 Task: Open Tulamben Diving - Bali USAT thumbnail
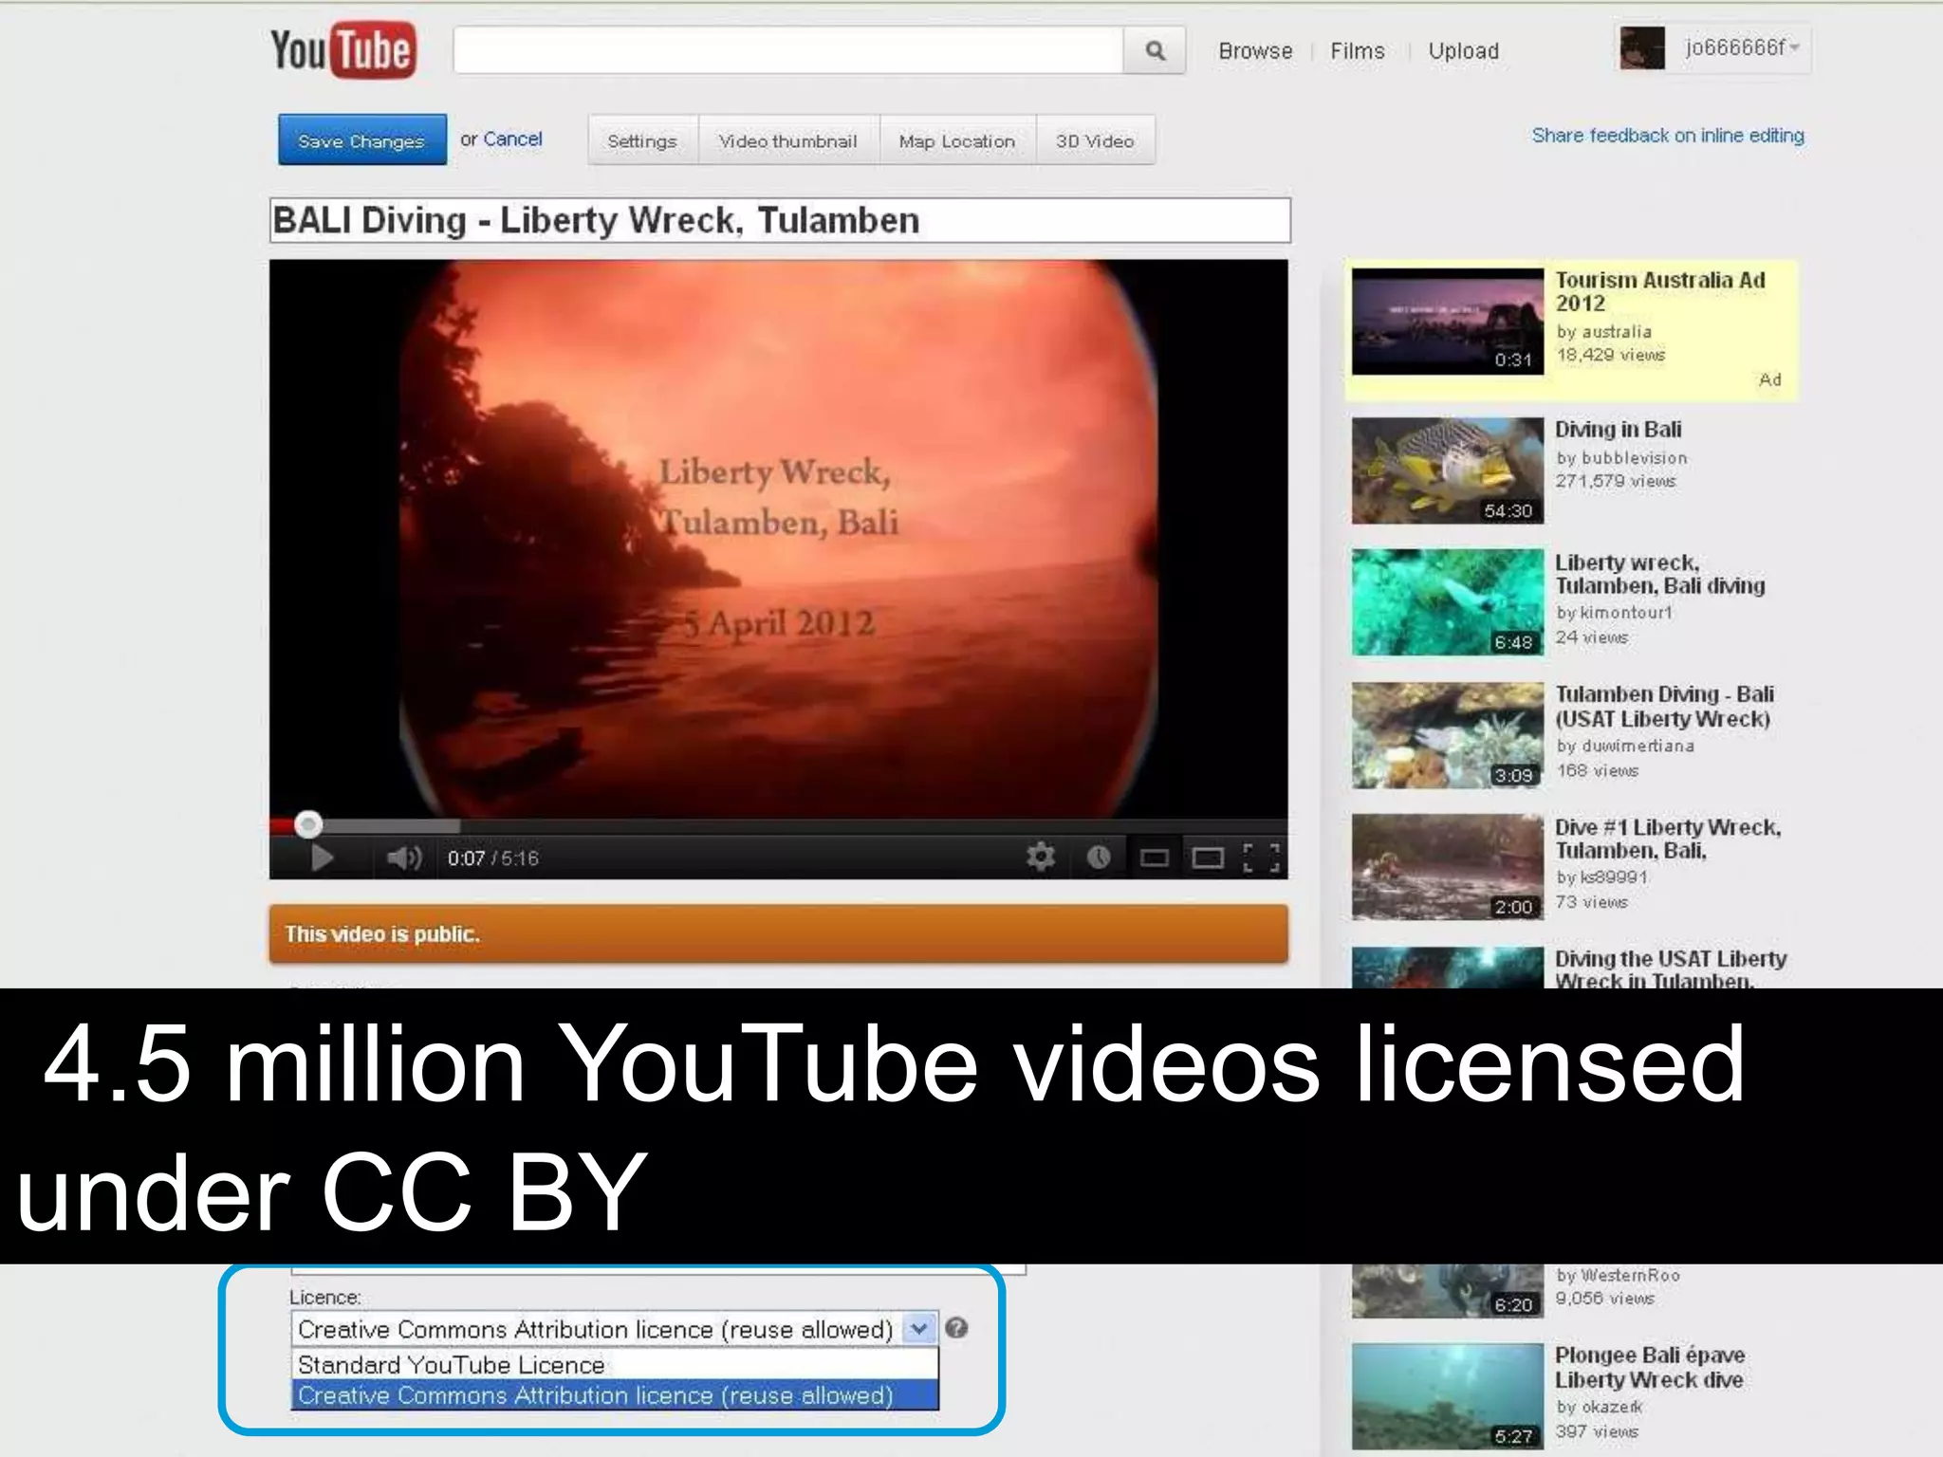pyautogui.click(x=1448, y=735)
